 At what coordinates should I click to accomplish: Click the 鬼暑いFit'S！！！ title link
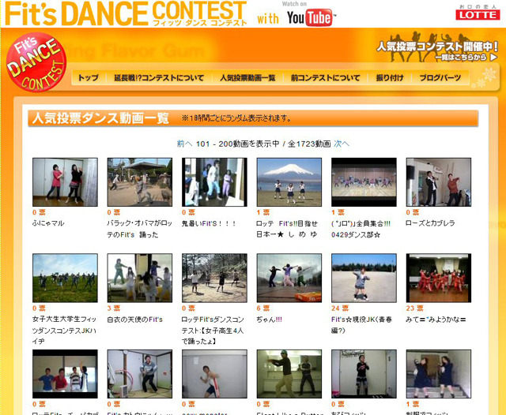tap(209, 223)
